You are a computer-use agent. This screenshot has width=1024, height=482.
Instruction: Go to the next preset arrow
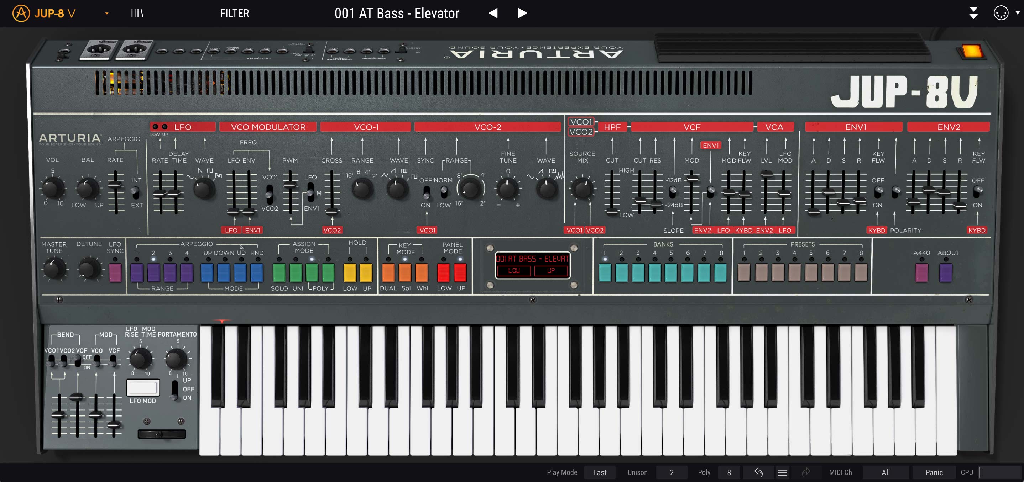(522, 13)
